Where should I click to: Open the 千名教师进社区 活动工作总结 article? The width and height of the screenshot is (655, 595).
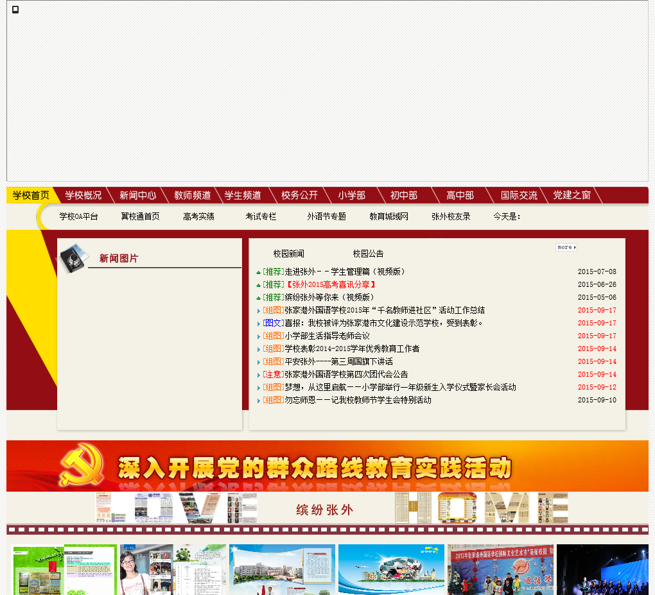pyautogui.click(x=385, y=310)
